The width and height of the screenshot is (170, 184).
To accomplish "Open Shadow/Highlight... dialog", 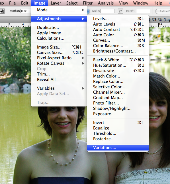I will pos(118,108).
